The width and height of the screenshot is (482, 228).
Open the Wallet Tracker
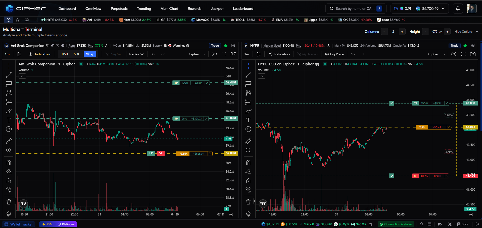(19, 224)
